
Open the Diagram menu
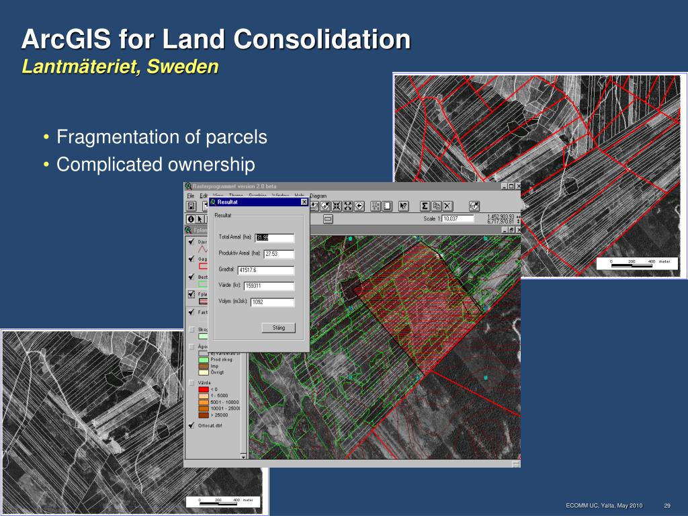coord(318,196)
